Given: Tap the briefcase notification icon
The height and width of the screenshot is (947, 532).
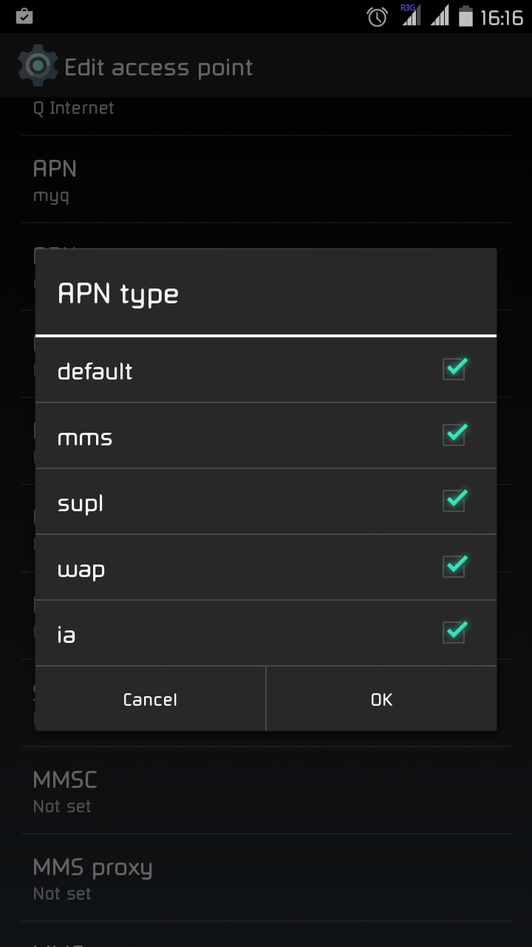Looking at the screenshot, I should click(x=24, y=16).
